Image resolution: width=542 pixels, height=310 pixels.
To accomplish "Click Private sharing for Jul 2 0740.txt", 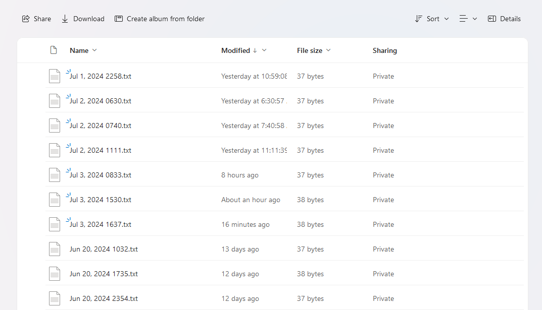I will click(x=383, y=126).
